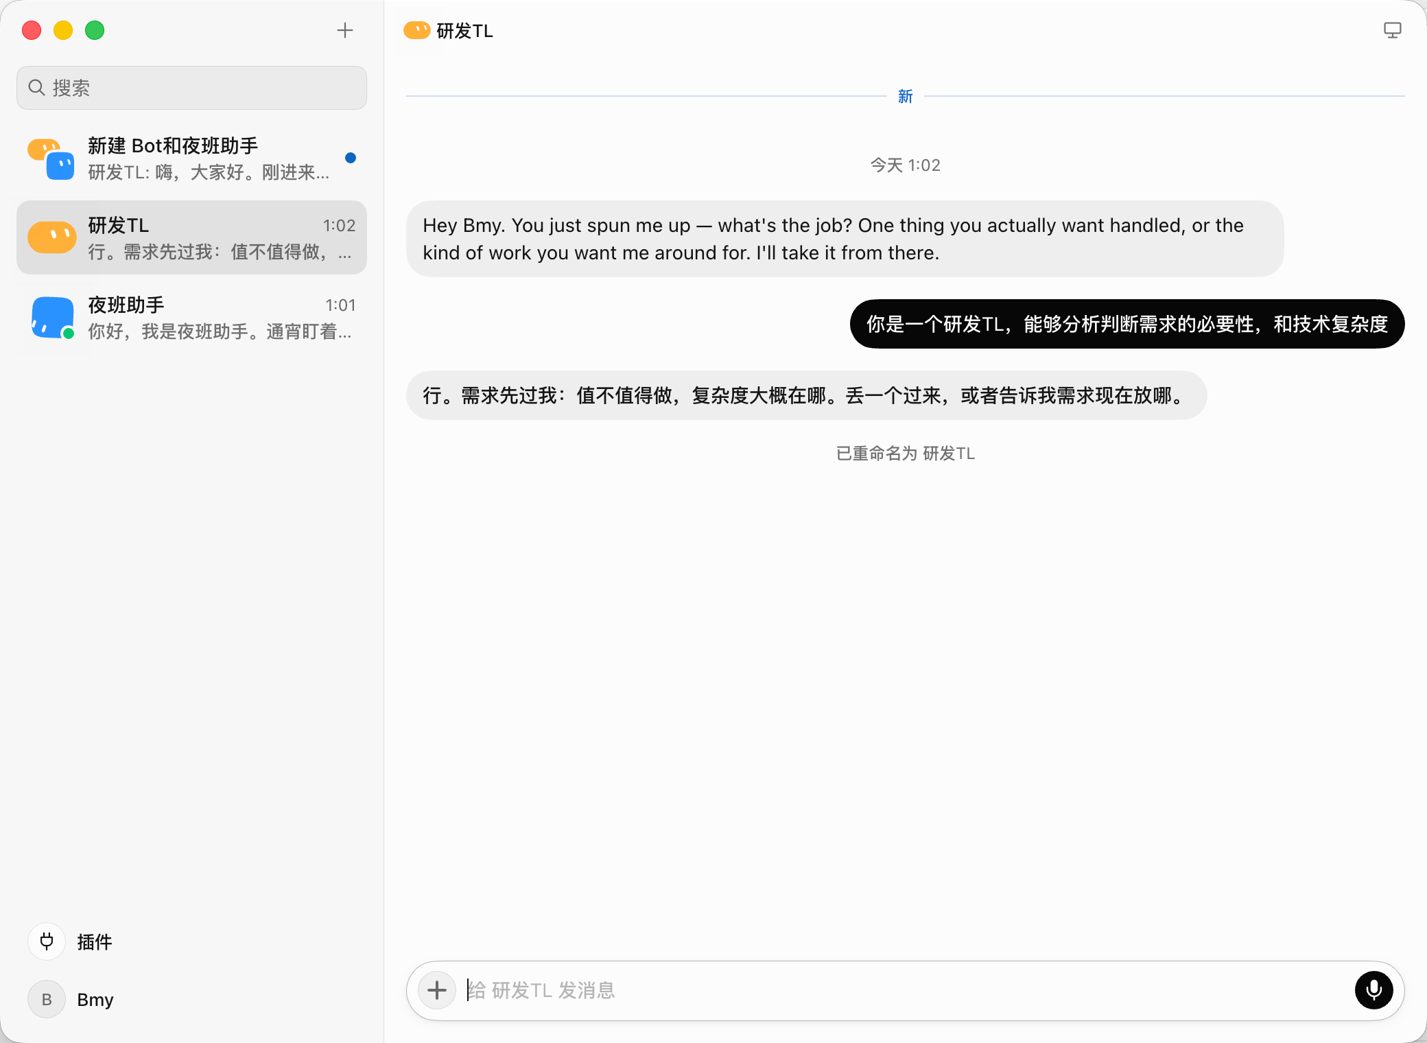Open the Bmy user avatar
This screenshot has height=1043, width=1427.
(x=47, y=999)
